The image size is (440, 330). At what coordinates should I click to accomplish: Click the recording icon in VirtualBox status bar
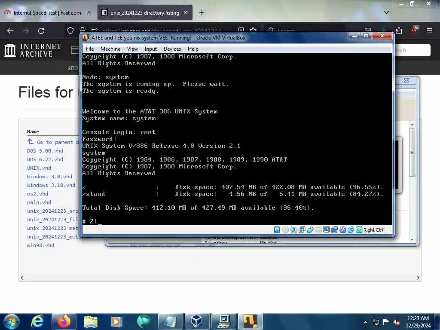point(334,230)
